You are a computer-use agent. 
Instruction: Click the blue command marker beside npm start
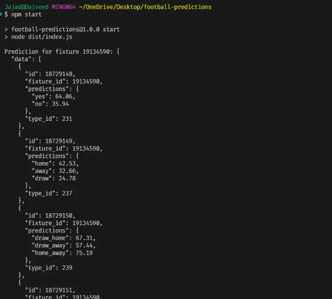(x=1, y=14)
